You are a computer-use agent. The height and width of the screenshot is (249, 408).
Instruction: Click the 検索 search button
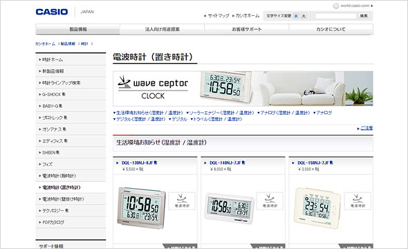point(364,16)
